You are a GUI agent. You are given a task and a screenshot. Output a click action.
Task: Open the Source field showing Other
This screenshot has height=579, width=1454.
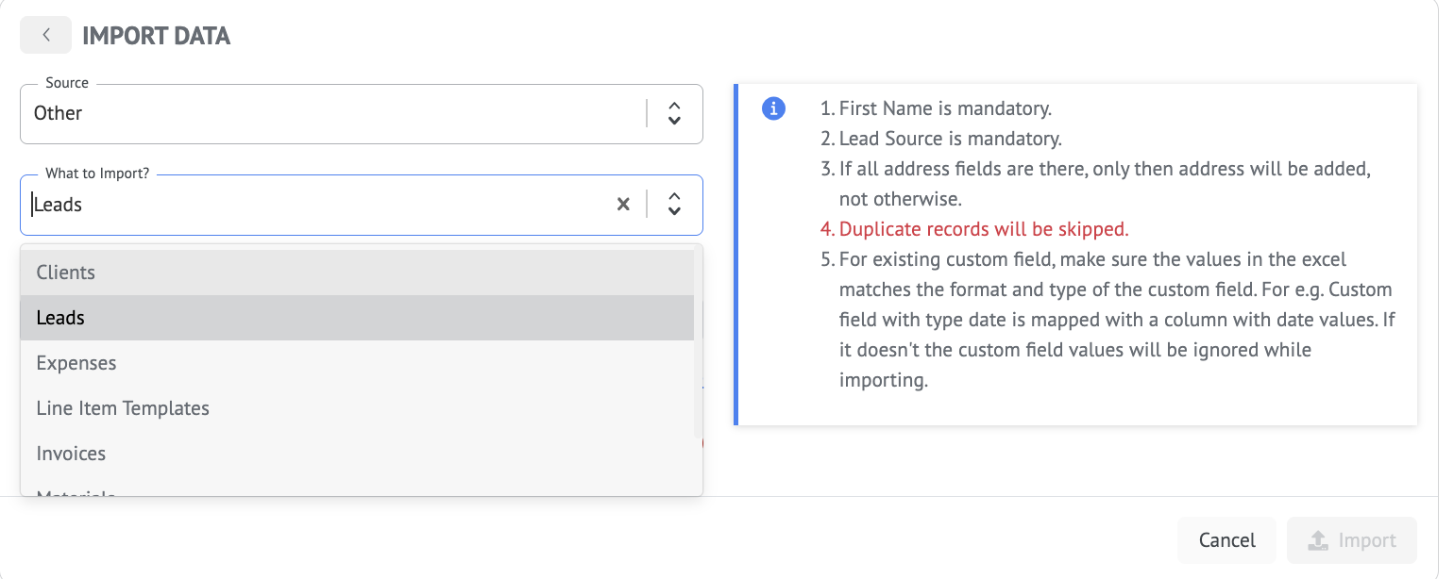(330, 113)
